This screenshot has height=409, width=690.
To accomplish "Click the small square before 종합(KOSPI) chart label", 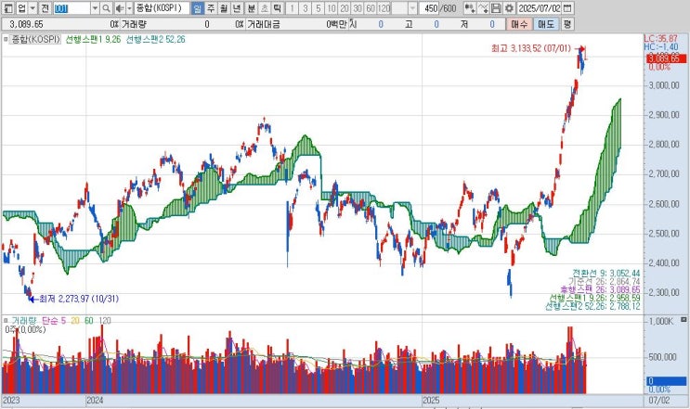I will 6,40.
